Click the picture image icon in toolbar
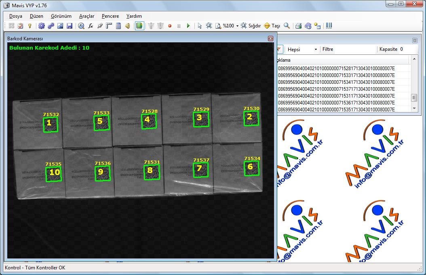Viewport: 426px width, 275px height. (60, 26)
